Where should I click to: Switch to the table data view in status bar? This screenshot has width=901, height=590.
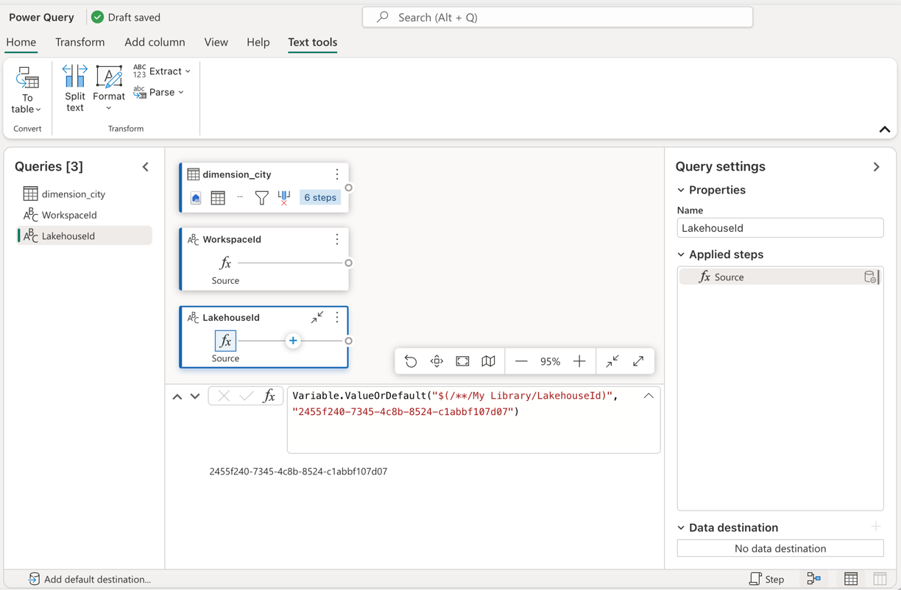point(852,579)
